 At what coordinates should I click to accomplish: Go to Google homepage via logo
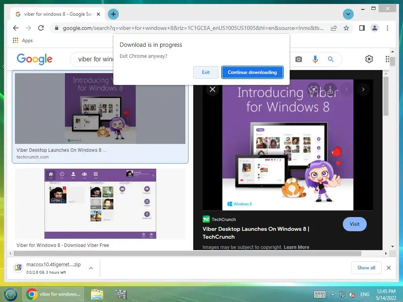35,59
